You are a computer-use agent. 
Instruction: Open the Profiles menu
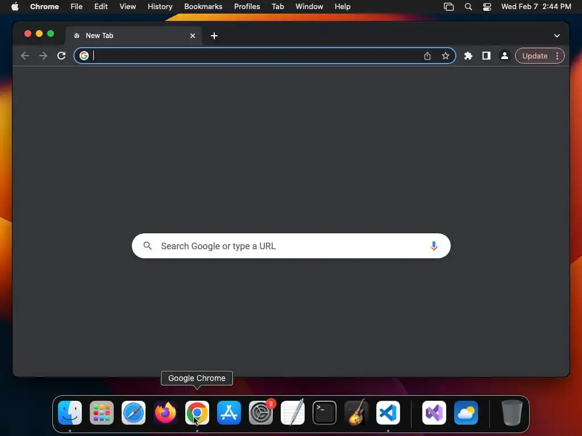(x=247, y=6)
